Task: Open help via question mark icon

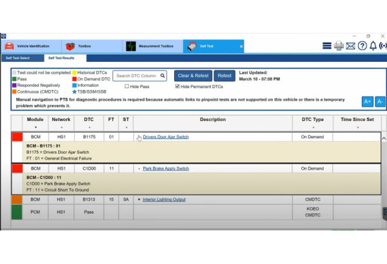Action: (x=362, y=46)
